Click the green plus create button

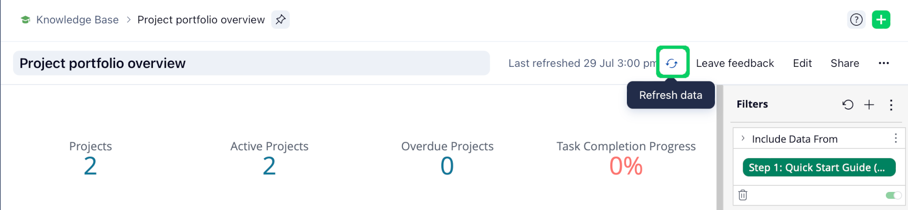pos(881,20)
